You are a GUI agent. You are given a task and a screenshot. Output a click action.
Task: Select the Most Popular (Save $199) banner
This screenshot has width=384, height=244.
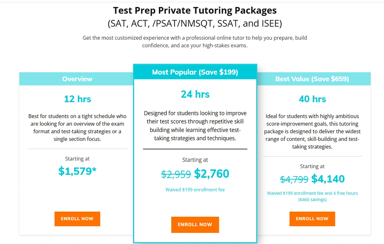(x=195, y=72)
